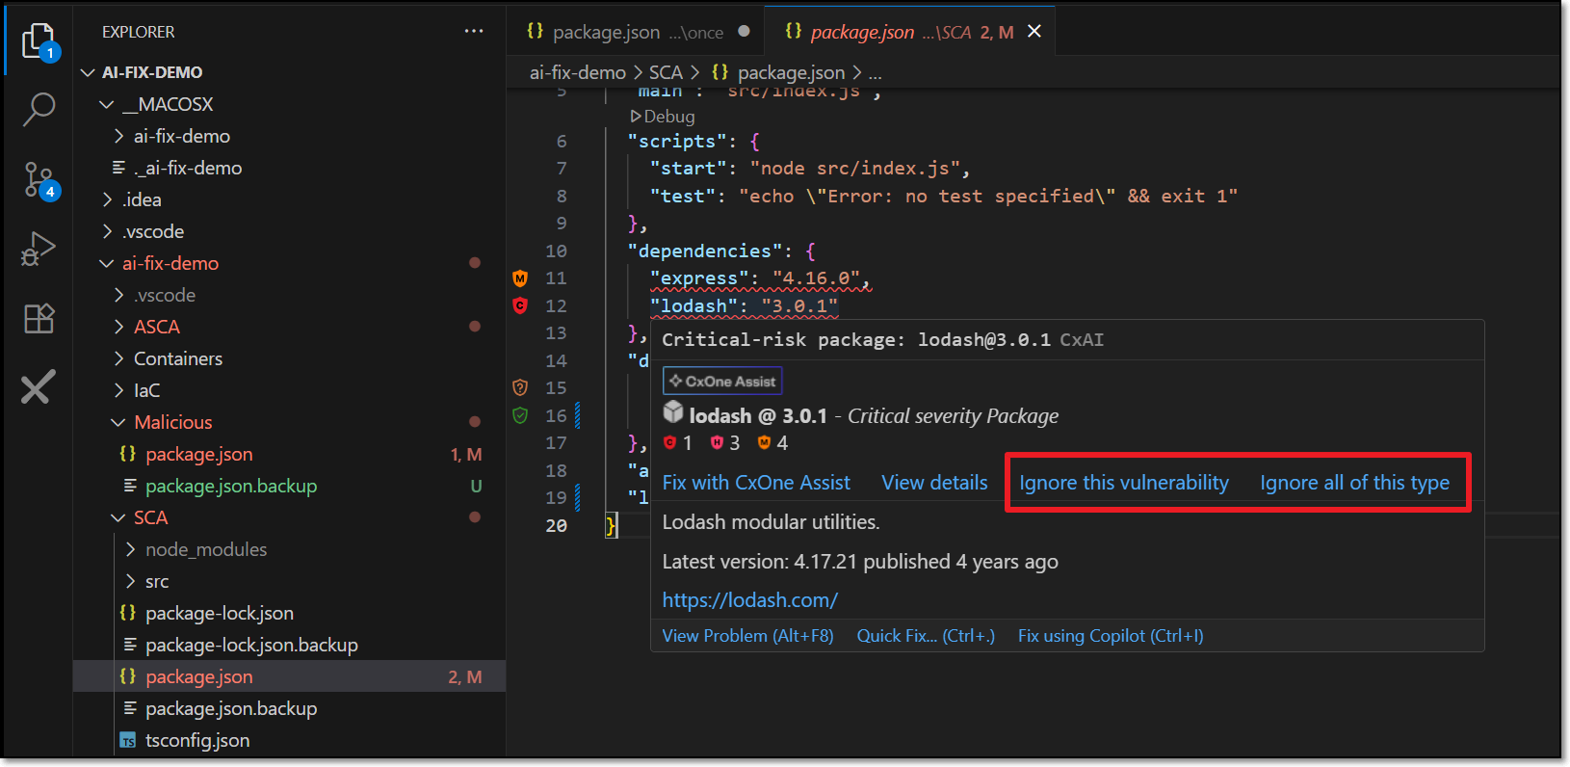Select package.json ...\SCA tab
The width and height of the screenshot is (1570, 767).
pyautogui.click(x=909, y=32)
